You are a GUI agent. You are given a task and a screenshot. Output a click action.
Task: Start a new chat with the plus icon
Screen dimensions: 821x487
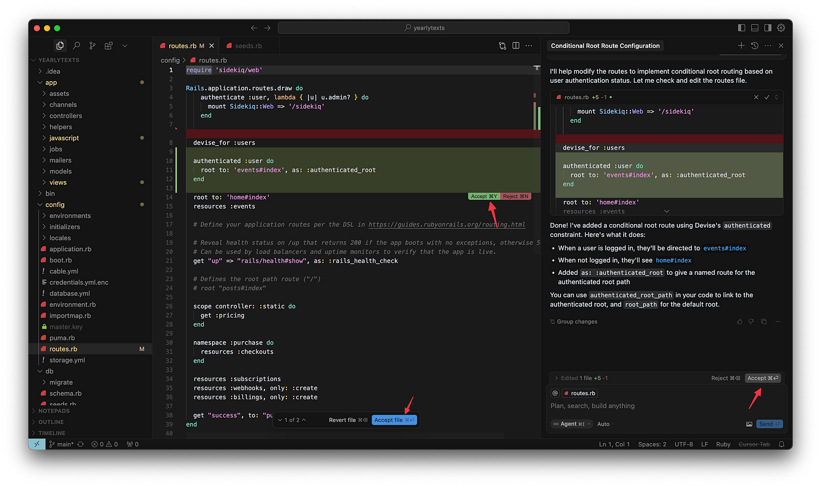point(741,46)
